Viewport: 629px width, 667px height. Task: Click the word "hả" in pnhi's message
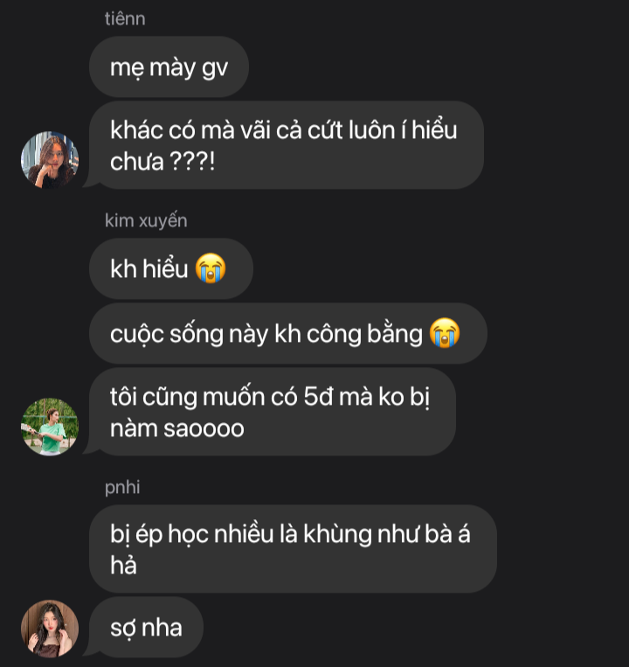point(124,566)
